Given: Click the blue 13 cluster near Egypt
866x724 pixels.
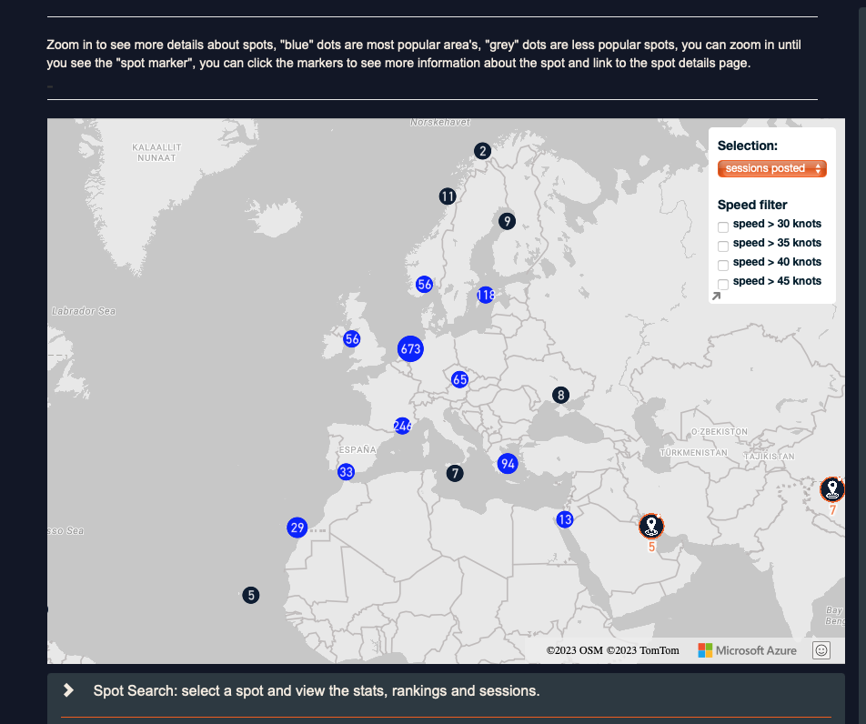Looking at the screenshot, I should [565, 519].
